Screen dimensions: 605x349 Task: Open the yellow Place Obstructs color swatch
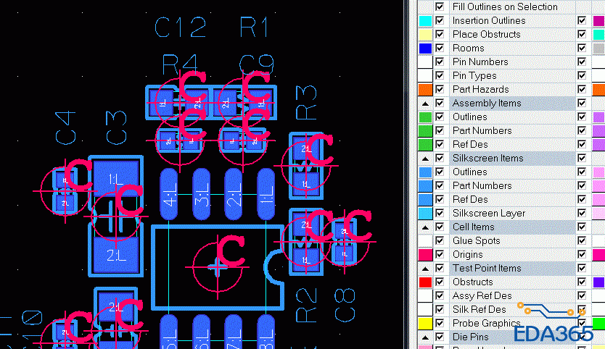425,34
